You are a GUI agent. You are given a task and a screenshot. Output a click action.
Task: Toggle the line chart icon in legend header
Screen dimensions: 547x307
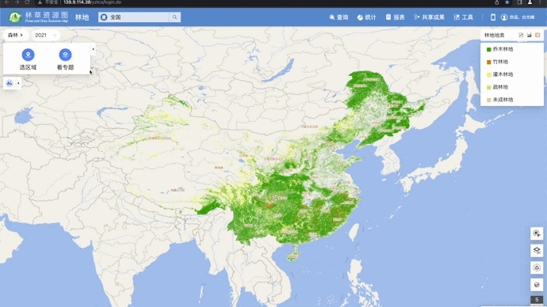(x=521, y=35)
